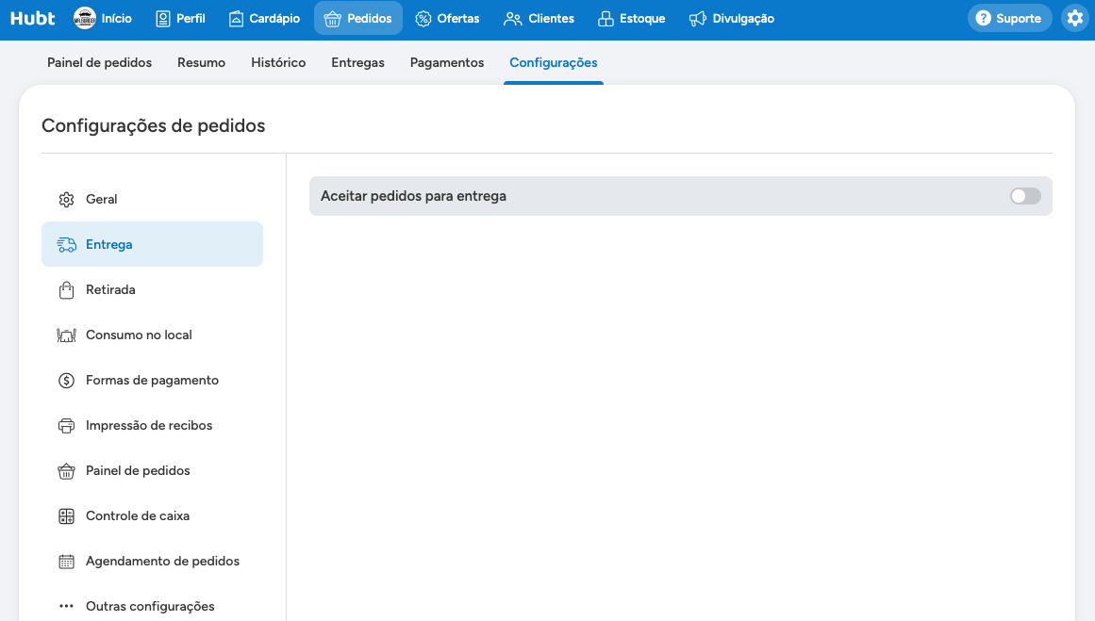This screenshot has width=1095, height=621.
Task: Click the table icon for Consumo no local
Action: [66, 335]
